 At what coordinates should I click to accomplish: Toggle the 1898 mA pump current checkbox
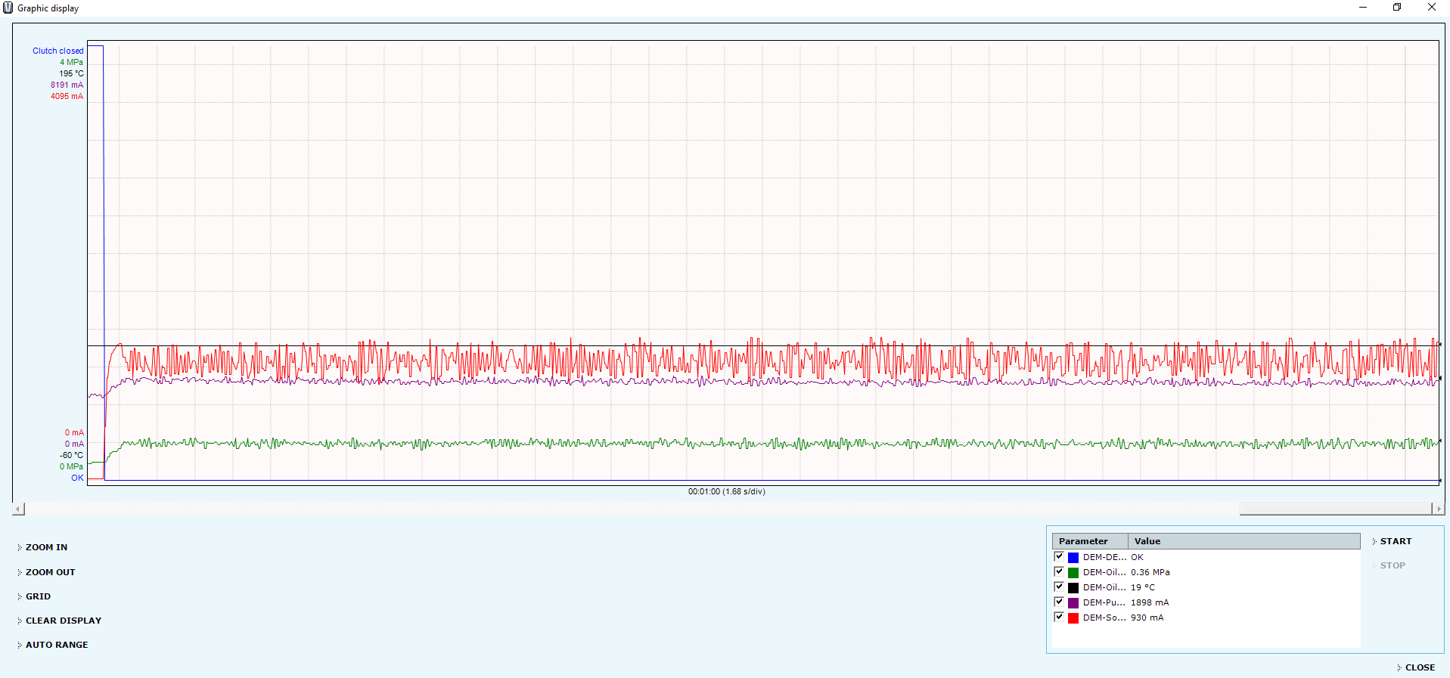[1059, 602]
